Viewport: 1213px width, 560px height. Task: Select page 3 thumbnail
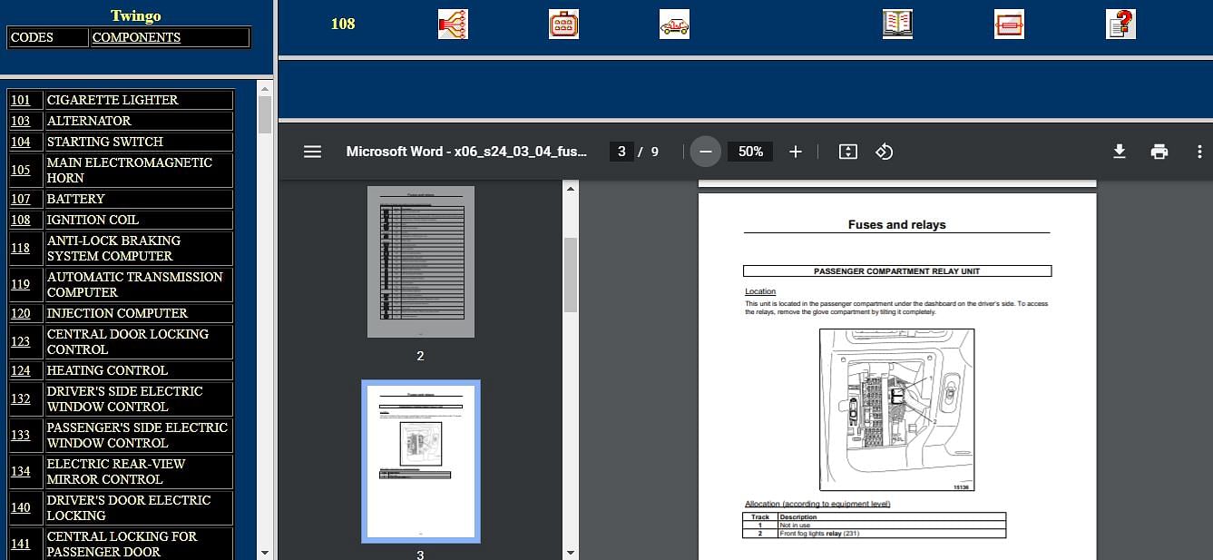pos(421,461)
